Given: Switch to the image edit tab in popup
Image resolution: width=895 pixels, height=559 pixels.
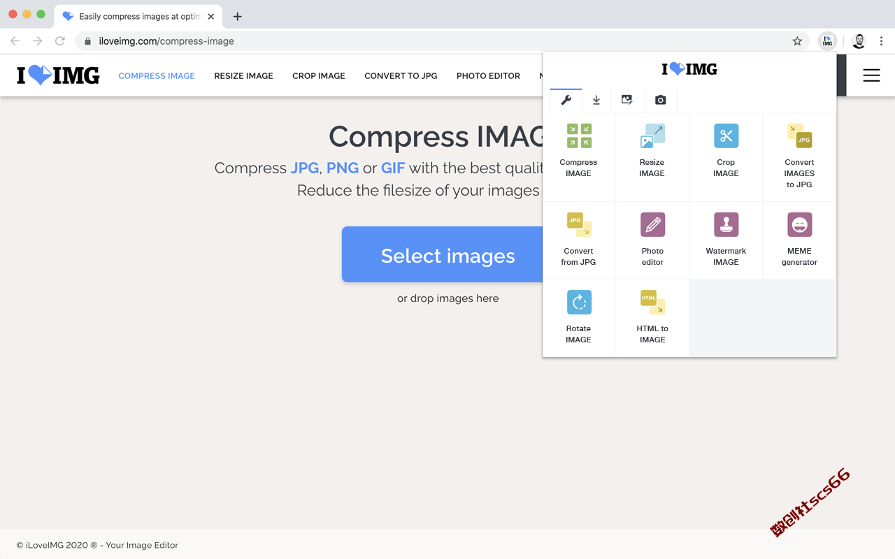Looking at the screenshot, I should pyautogui.click(x=627, y=100).
